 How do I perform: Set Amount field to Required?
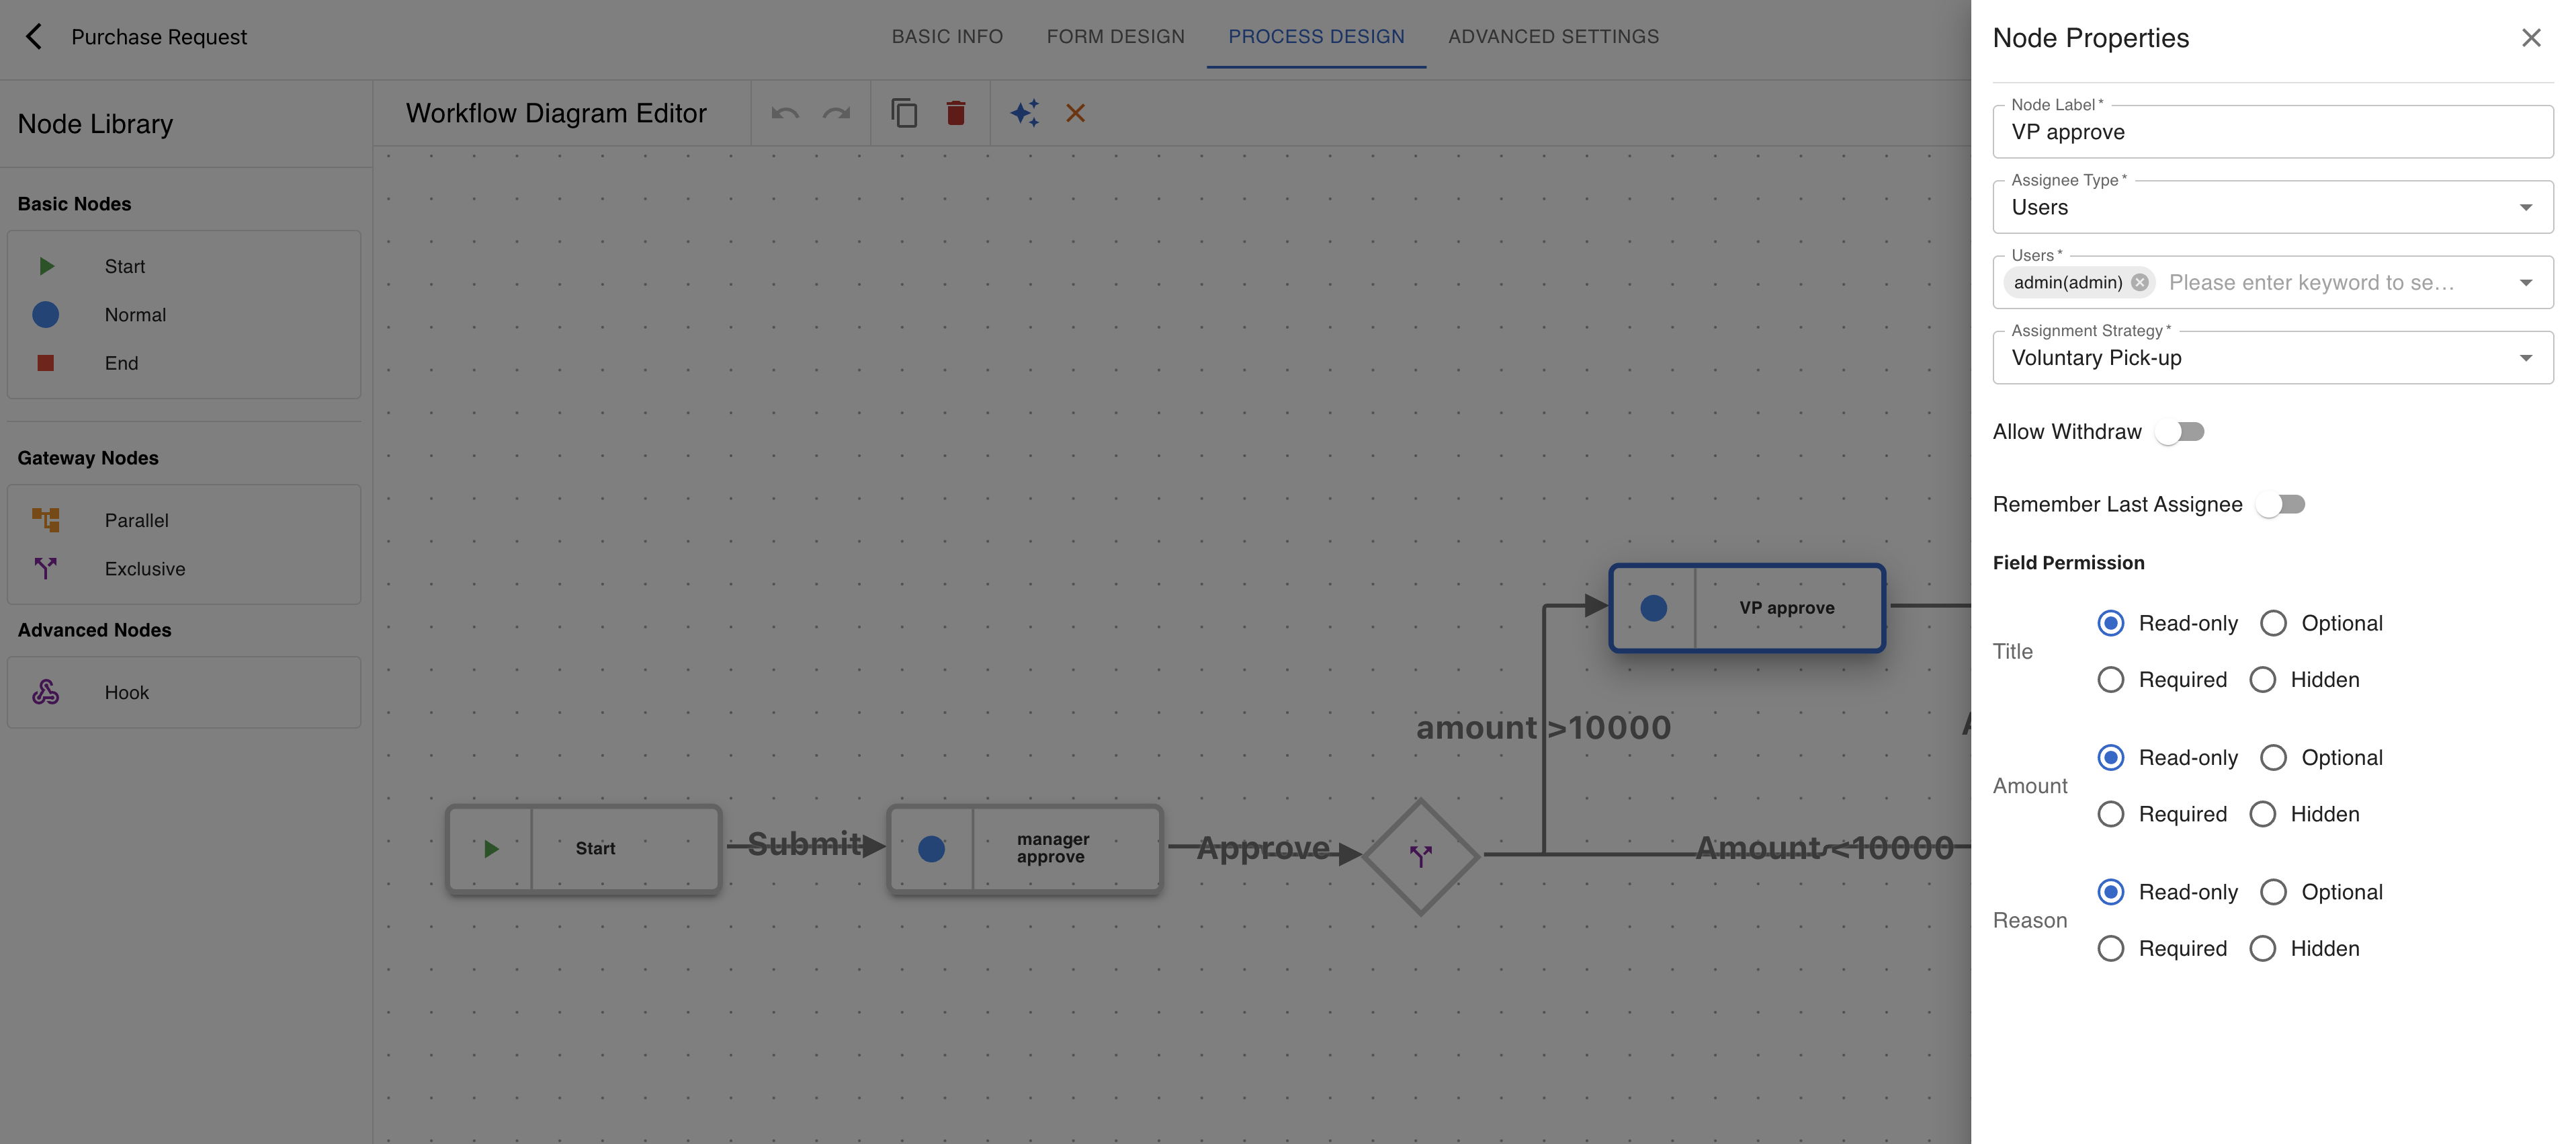[2110, 814]
